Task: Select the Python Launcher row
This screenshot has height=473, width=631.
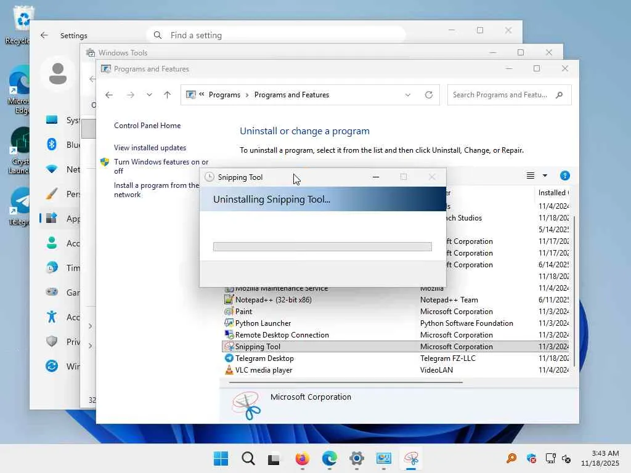Action: click(x=395, y=323)
